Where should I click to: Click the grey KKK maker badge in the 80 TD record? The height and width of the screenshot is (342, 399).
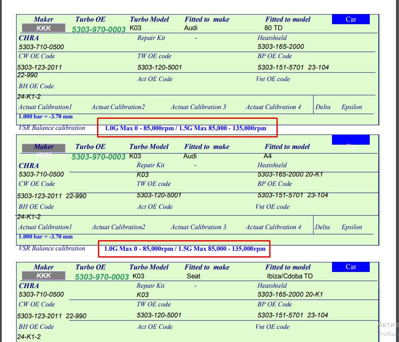click(x=44, y=28)
